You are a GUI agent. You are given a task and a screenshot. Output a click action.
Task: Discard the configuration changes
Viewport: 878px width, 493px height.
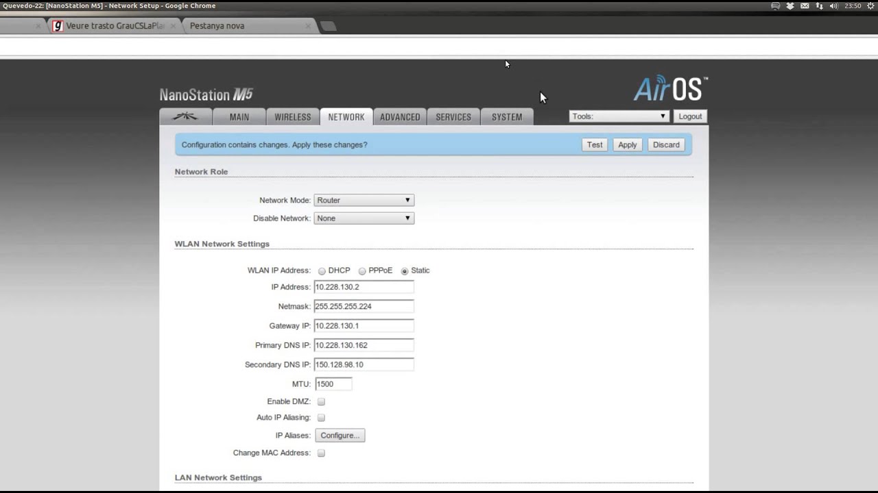click(666, 144)
